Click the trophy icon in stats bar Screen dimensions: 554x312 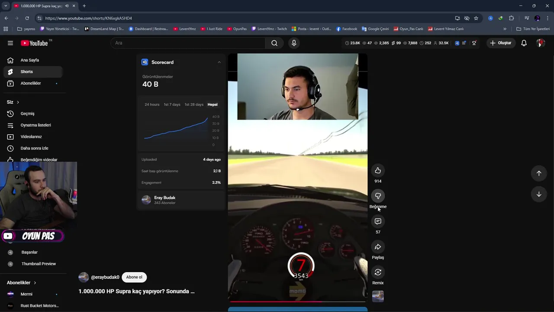coord(474,43)
